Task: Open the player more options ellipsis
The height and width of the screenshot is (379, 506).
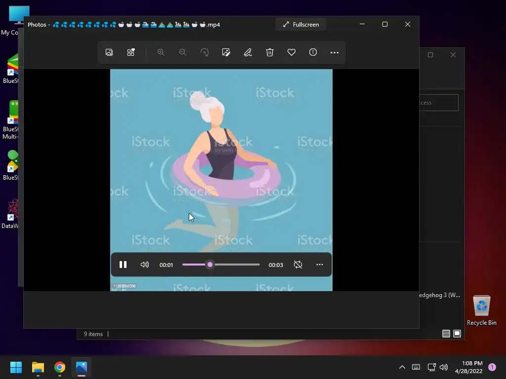Action: coord(320,265)
